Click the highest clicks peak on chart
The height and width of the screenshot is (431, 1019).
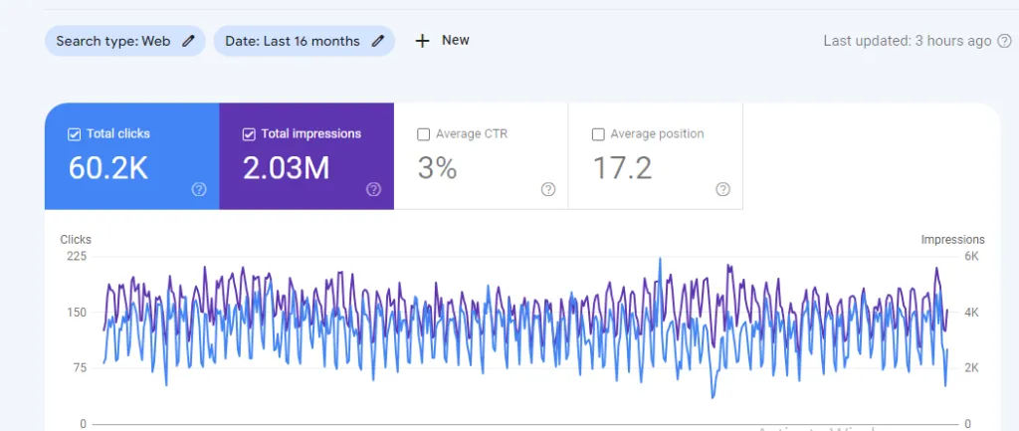click(661, 259)
